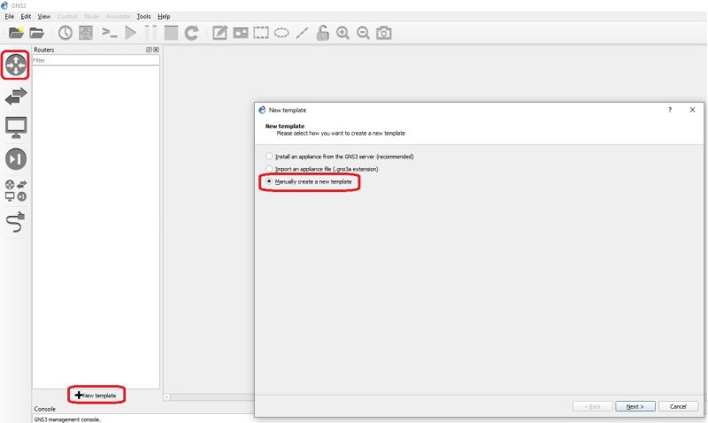Select the Draw rectangle tool
Screen dimensions: 708x423
(x=261, y=33)
